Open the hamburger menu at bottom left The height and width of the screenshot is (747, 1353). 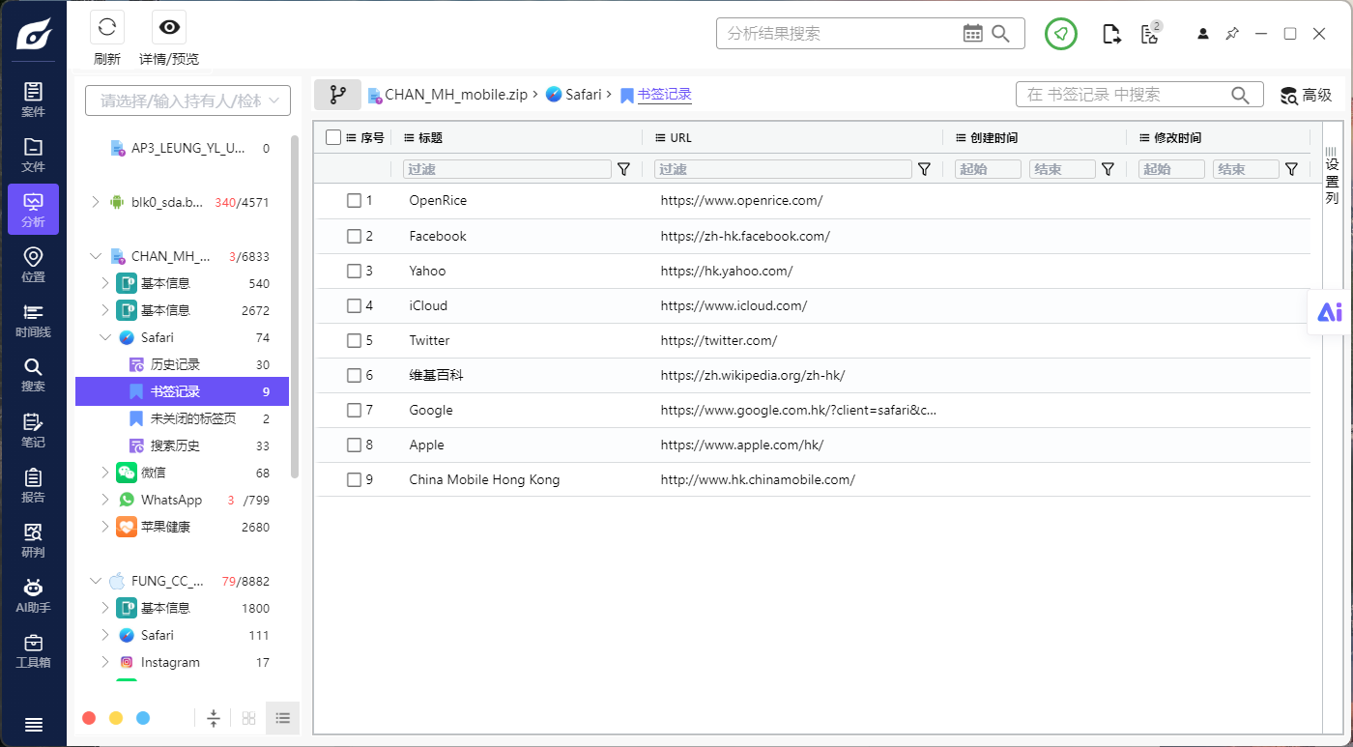[x=33, y=725]
